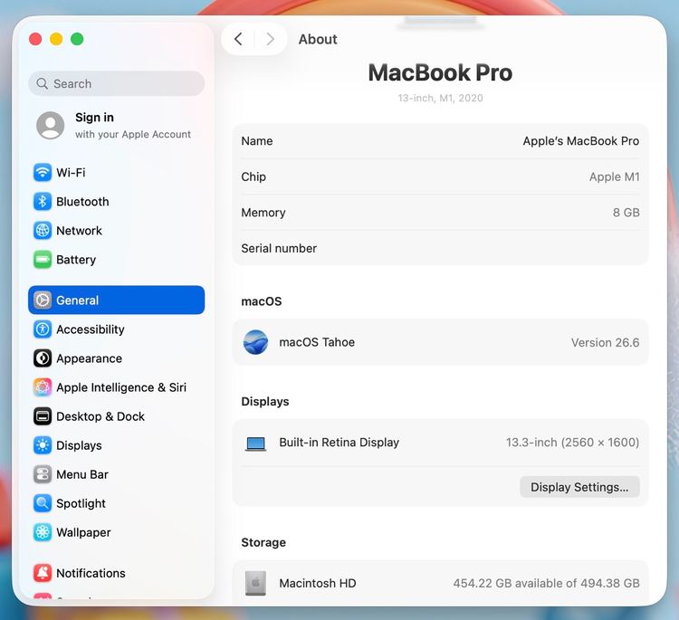Click the Apple Account avatar icon
This screenshot has height=620, width=679.
[50, 125]
